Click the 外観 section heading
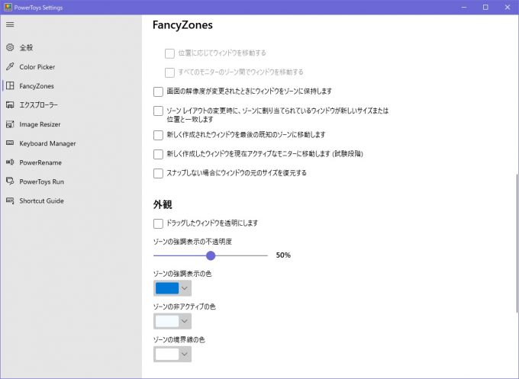The height and width of the screenshot is (379, 519). point(163,204)
